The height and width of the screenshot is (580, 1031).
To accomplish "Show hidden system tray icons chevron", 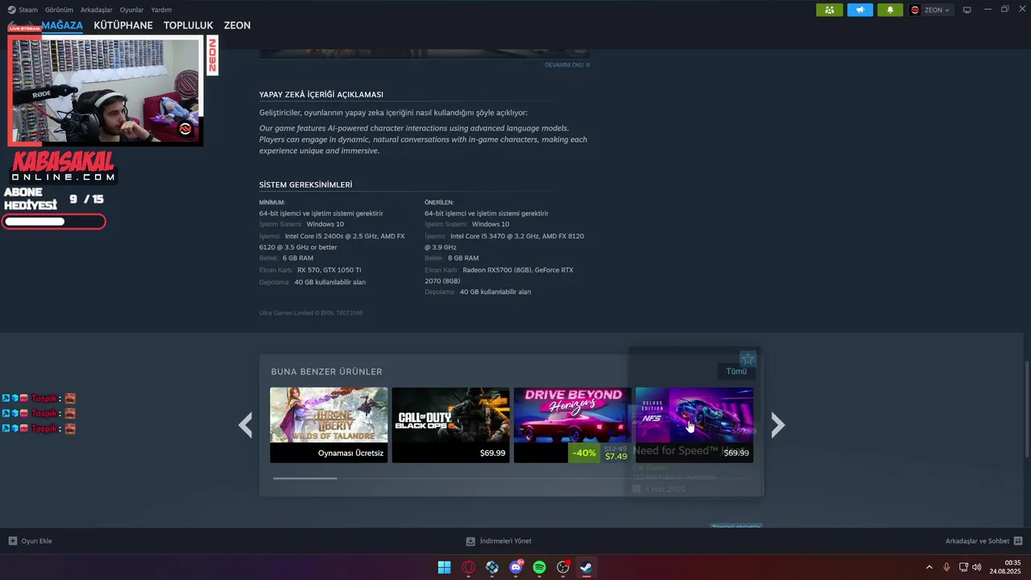I will (x=929, y=567).
